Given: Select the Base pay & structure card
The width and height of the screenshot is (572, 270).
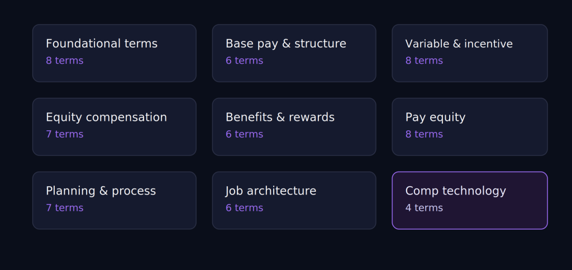Looking at the screenshot, I should tap(294, 53).
